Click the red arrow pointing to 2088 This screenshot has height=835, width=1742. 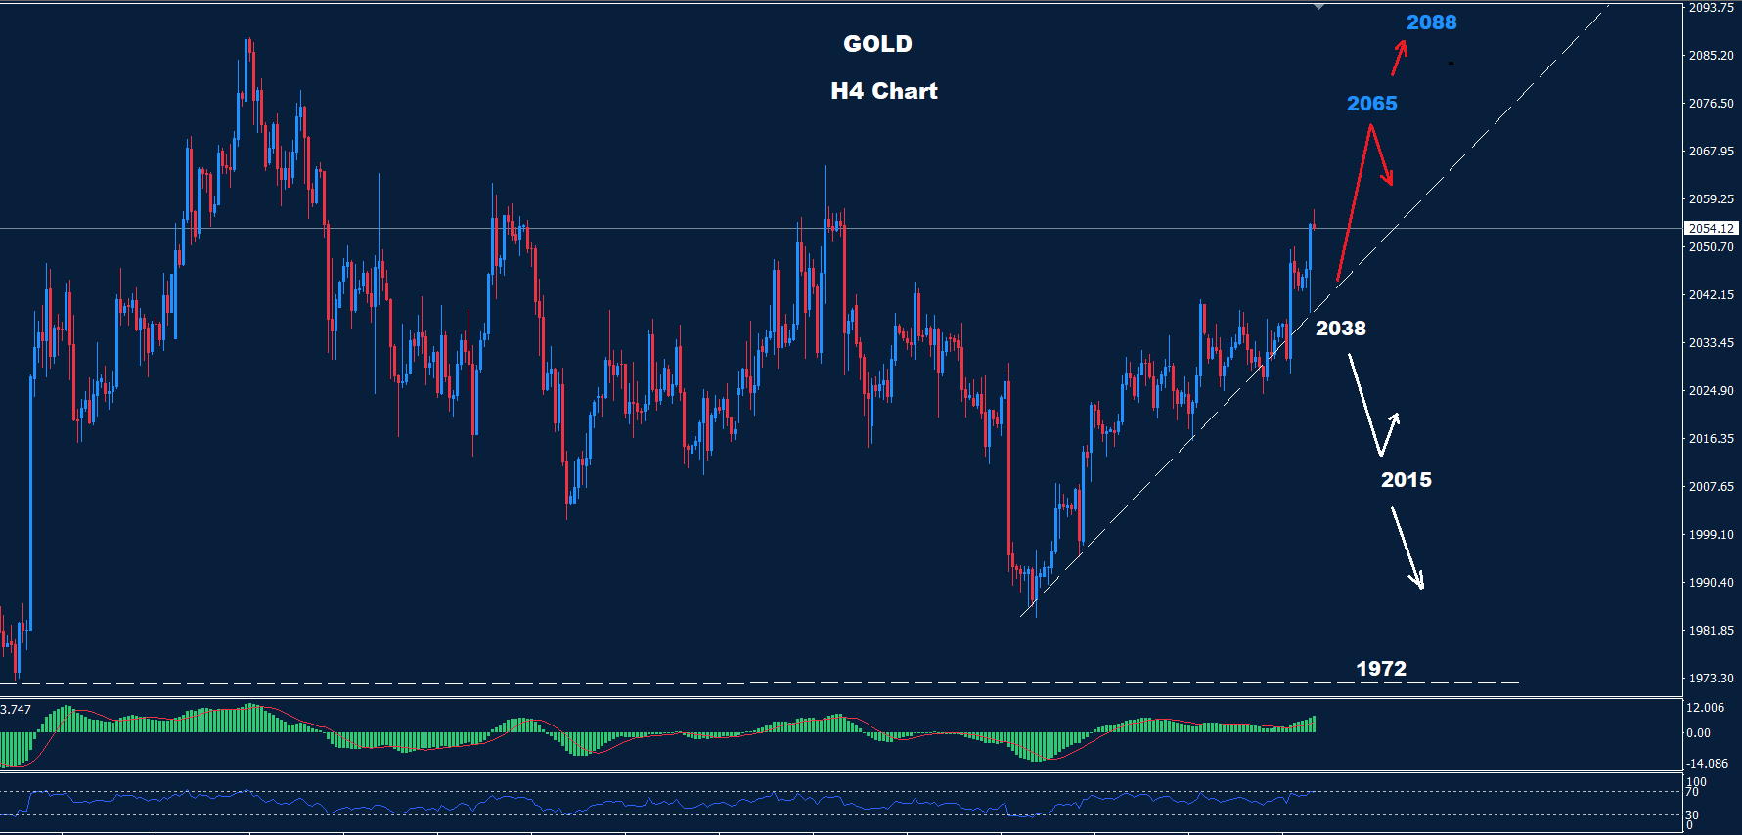click(1400, 58)
